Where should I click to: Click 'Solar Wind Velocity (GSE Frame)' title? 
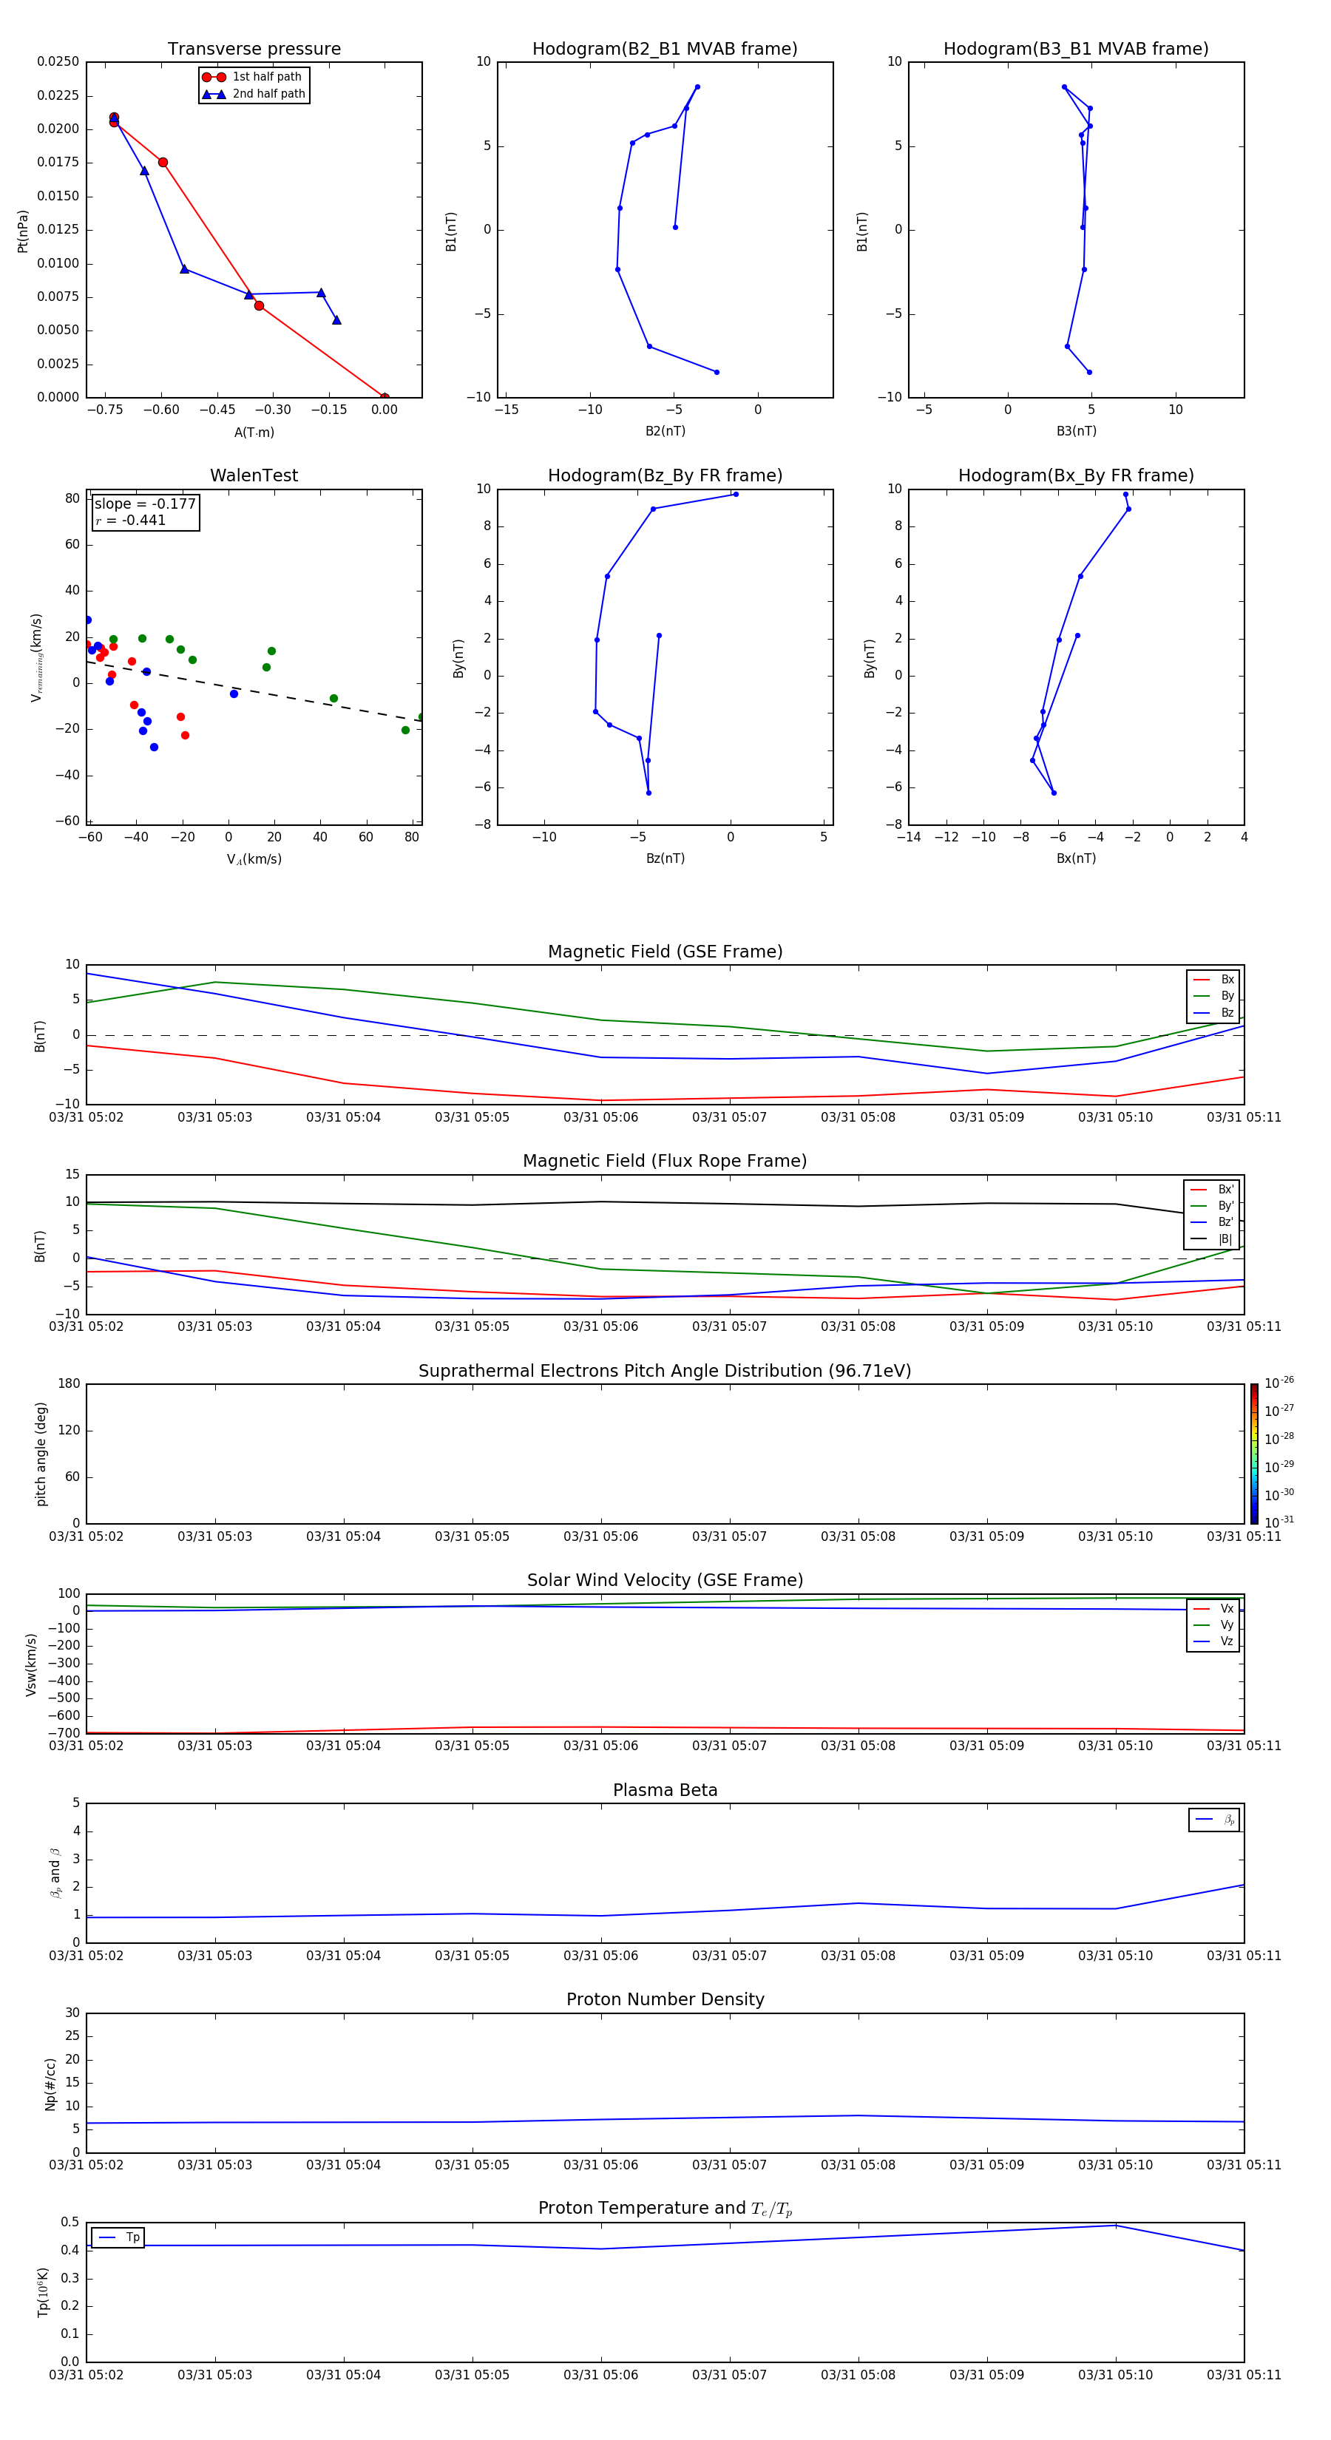tap(665, 1581)
